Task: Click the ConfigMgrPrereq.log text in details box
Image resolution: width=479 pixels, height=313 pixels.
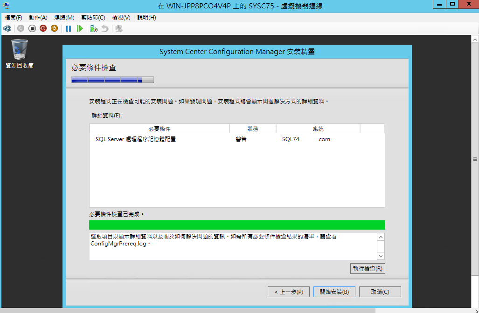Action: [x=118, y=244]
